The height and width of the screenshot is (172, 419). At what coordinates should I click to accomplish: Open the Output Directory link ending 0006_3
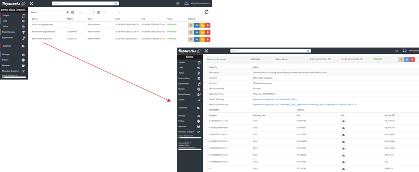[275, 99]
